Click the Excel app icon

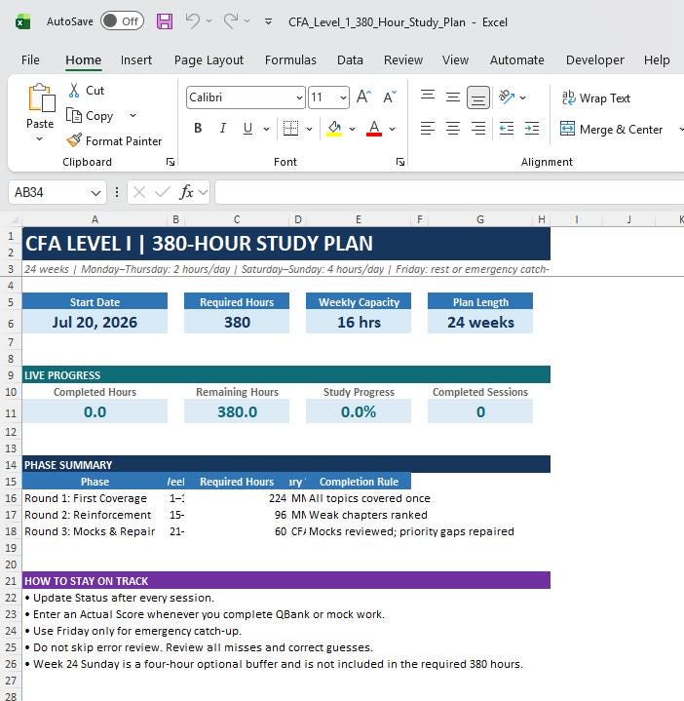(x=22, y=21)
